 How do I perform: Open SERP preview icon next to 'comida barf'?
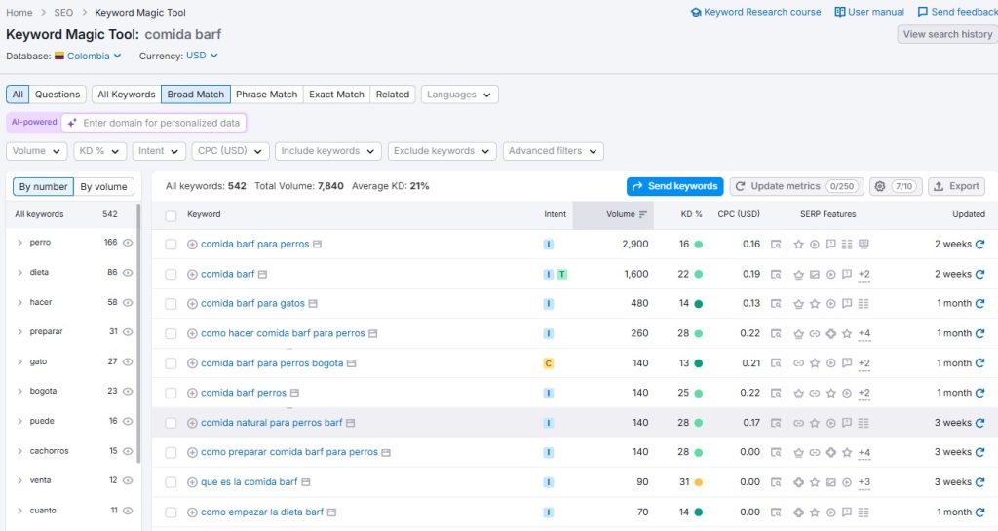[x=263, y=275]
